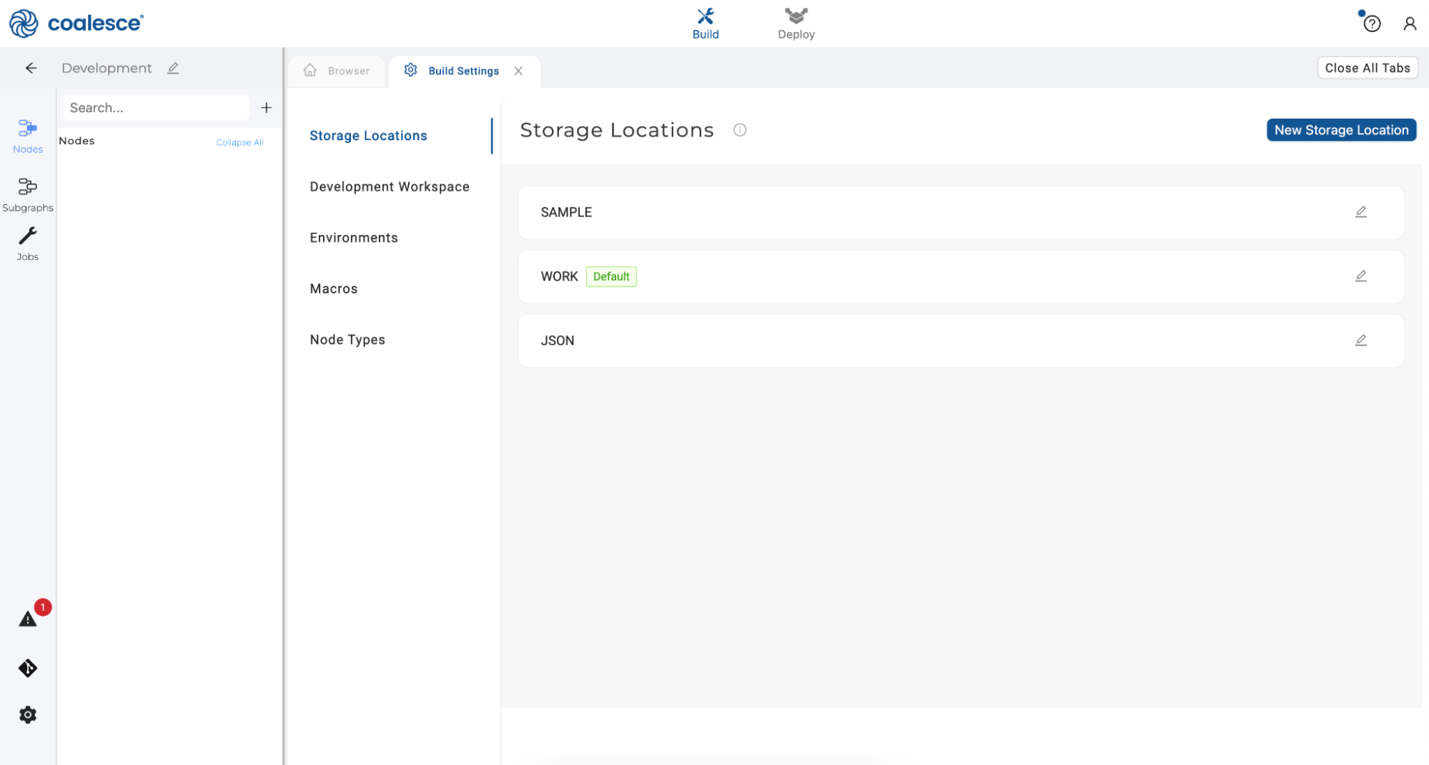
Task: Click the plus icon to add node
Action: 267,108
